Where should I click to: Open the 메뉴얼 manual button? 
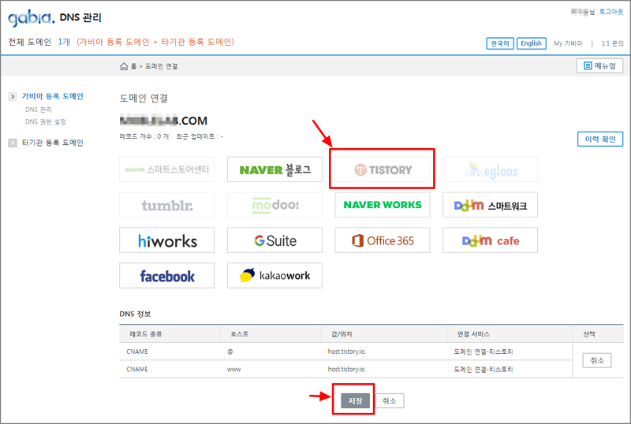[599, 66]
